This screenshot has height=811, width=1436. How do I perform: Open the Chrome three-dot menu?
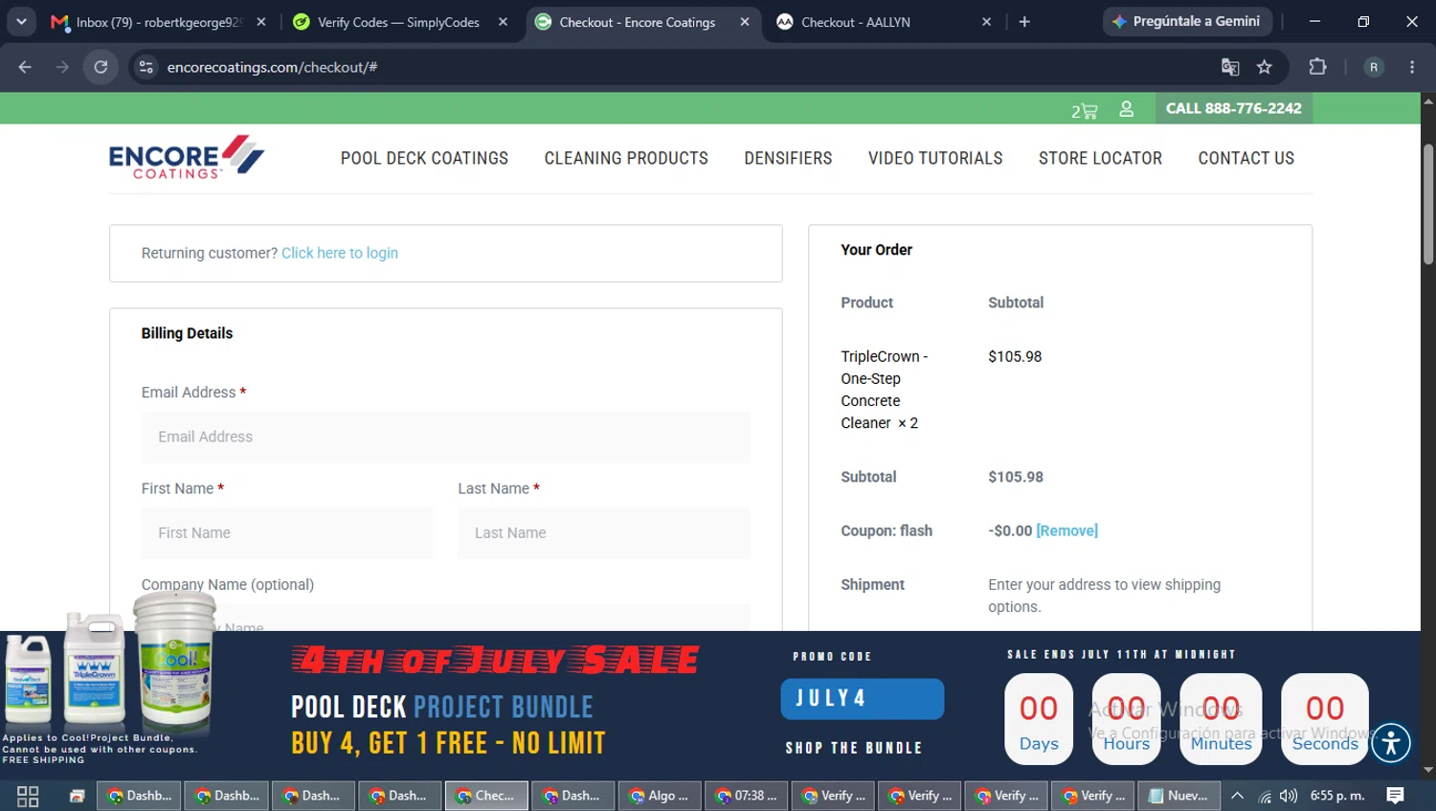pos(1412,67)
